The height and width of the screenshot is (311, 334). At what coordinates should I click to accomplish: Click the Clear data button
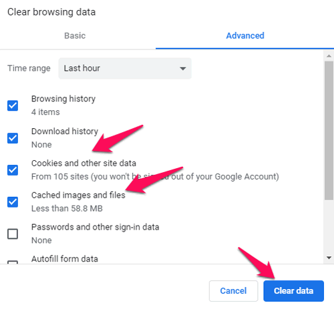(293, 291)
